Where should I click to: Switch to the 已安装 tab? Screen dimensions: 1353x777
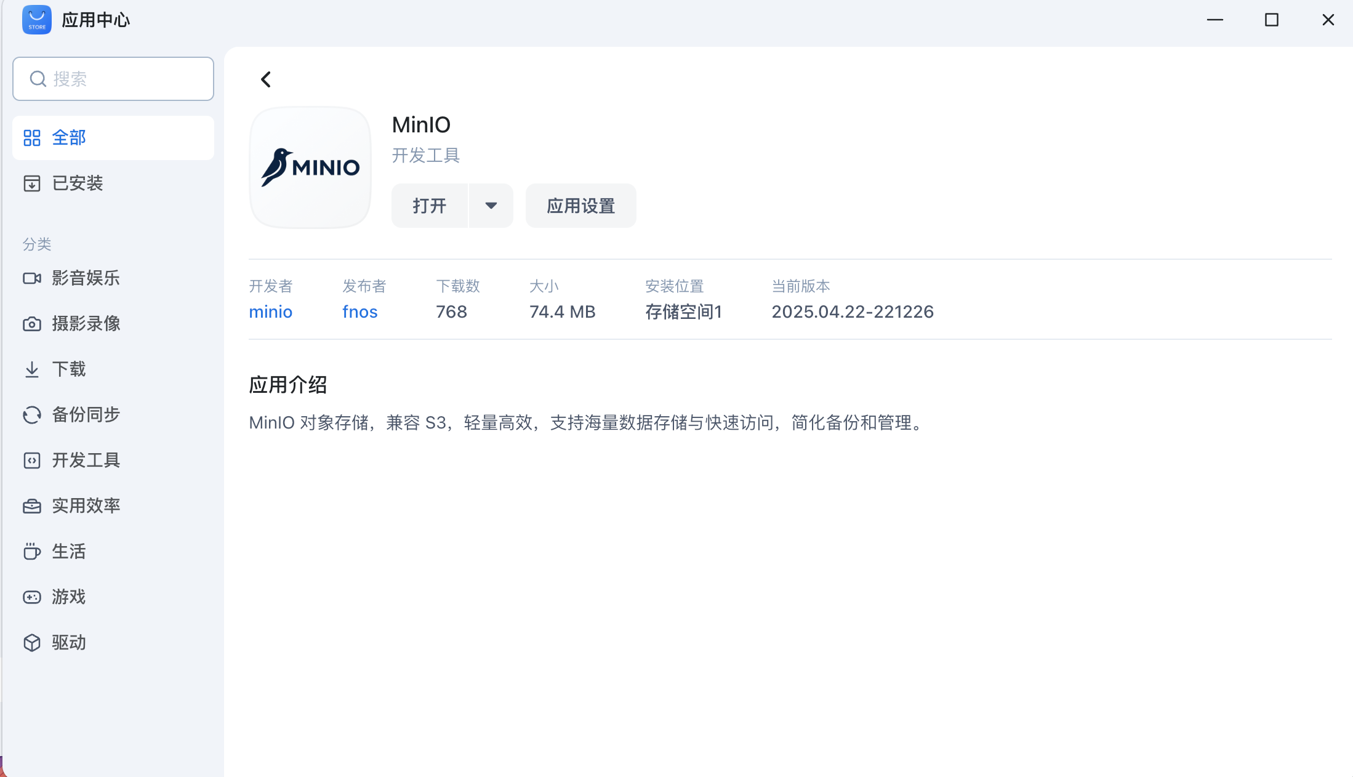(77, 183)
